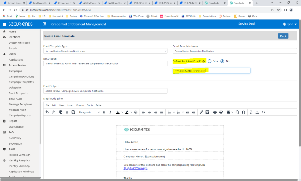The image size is (301, 181).
Task: Open numbered list style dropdown arrow
Action: (183, 112)
